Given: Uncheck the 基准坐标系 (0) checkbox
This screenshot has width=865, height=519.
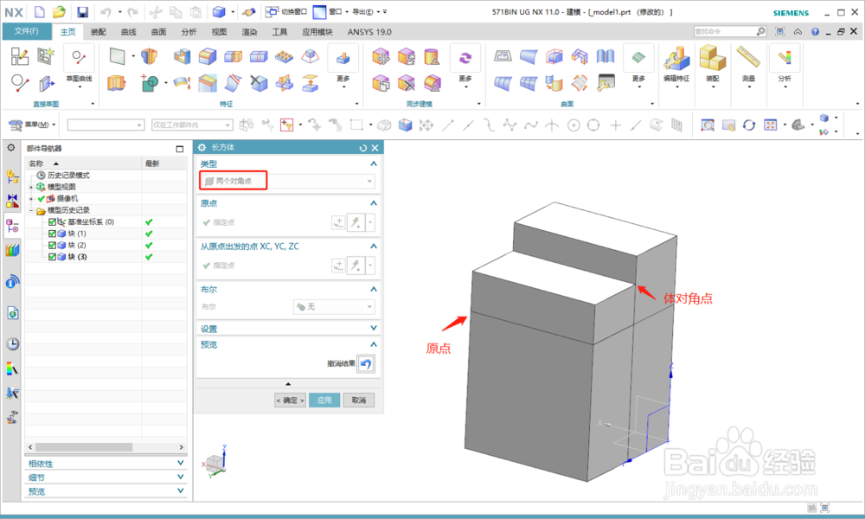Looking at the screenshot, I should pyautogui.click(x=52, y=221).
